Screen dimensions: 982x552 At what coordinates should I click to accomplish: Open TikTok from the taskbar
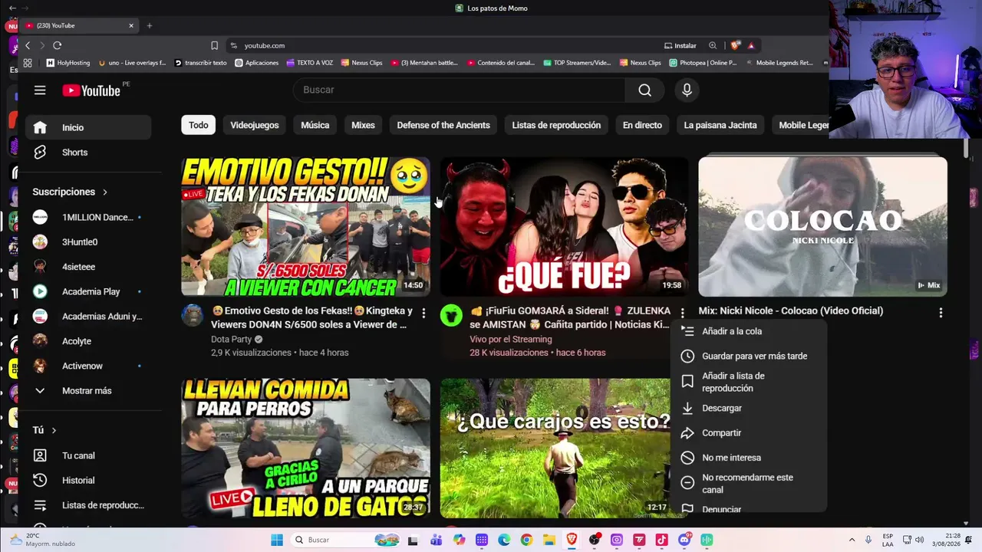click(x=661, y=540)
